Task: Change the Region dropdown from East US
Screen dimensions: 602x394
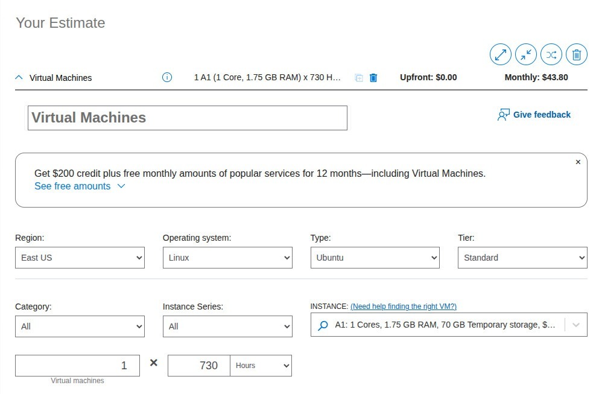Action: tap(79, 258)
